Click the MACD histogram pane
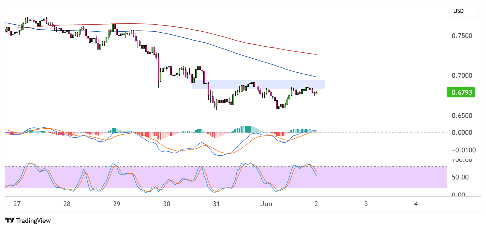 [226, 140]
